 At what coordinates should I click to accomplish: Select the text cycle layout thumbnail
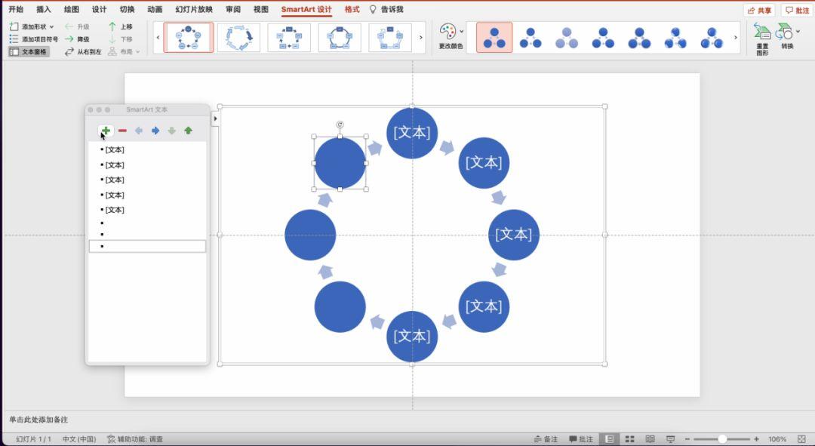click(x=289, y=38)
